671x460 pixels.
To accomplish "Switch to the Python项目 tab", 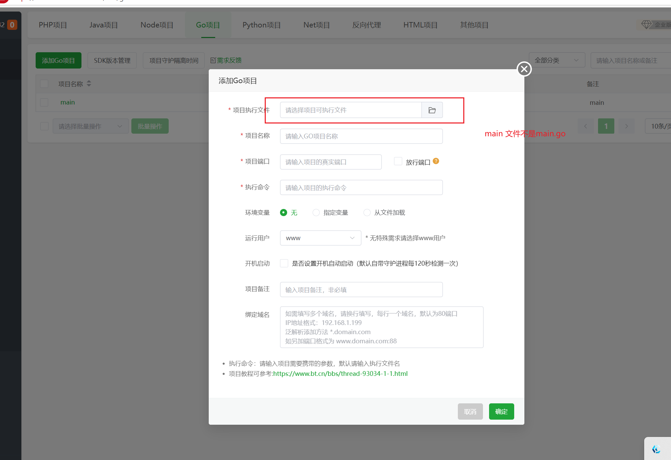I will (x=261, y=25).
